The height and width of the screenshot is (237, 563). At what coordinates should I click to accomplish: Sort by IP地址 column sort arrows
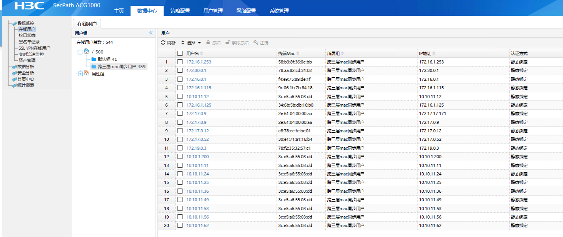[x=434, y=53]
